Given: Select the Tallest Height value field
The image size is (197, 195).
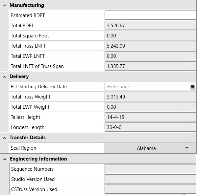Looking at the screenshot, I should pyautogui.click(x=150, y=117).
